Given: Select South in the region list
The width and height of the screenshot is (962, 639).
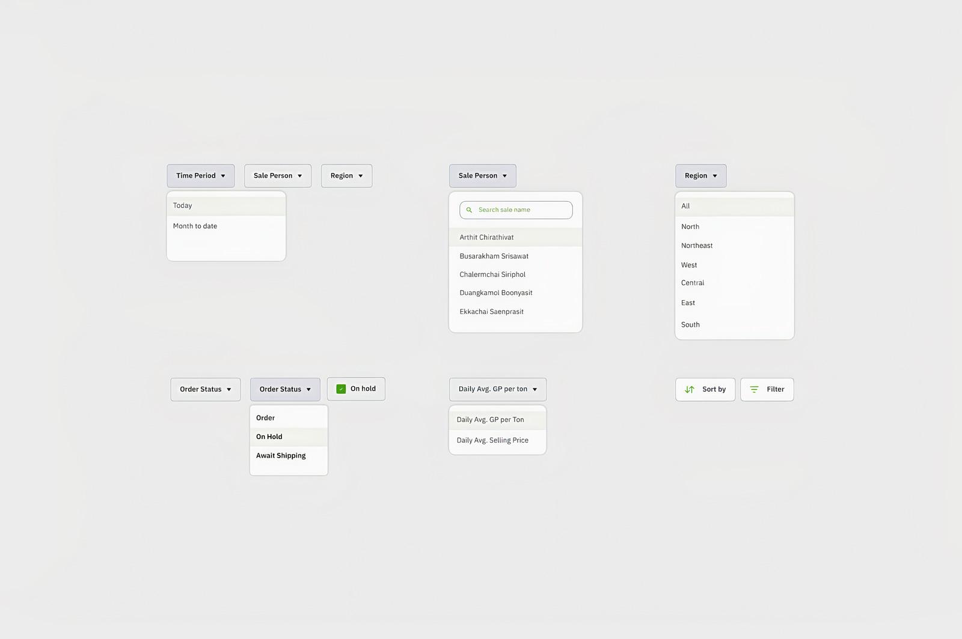Looking at the screenshot, I should pyautogui.click(x=735, y=325).
